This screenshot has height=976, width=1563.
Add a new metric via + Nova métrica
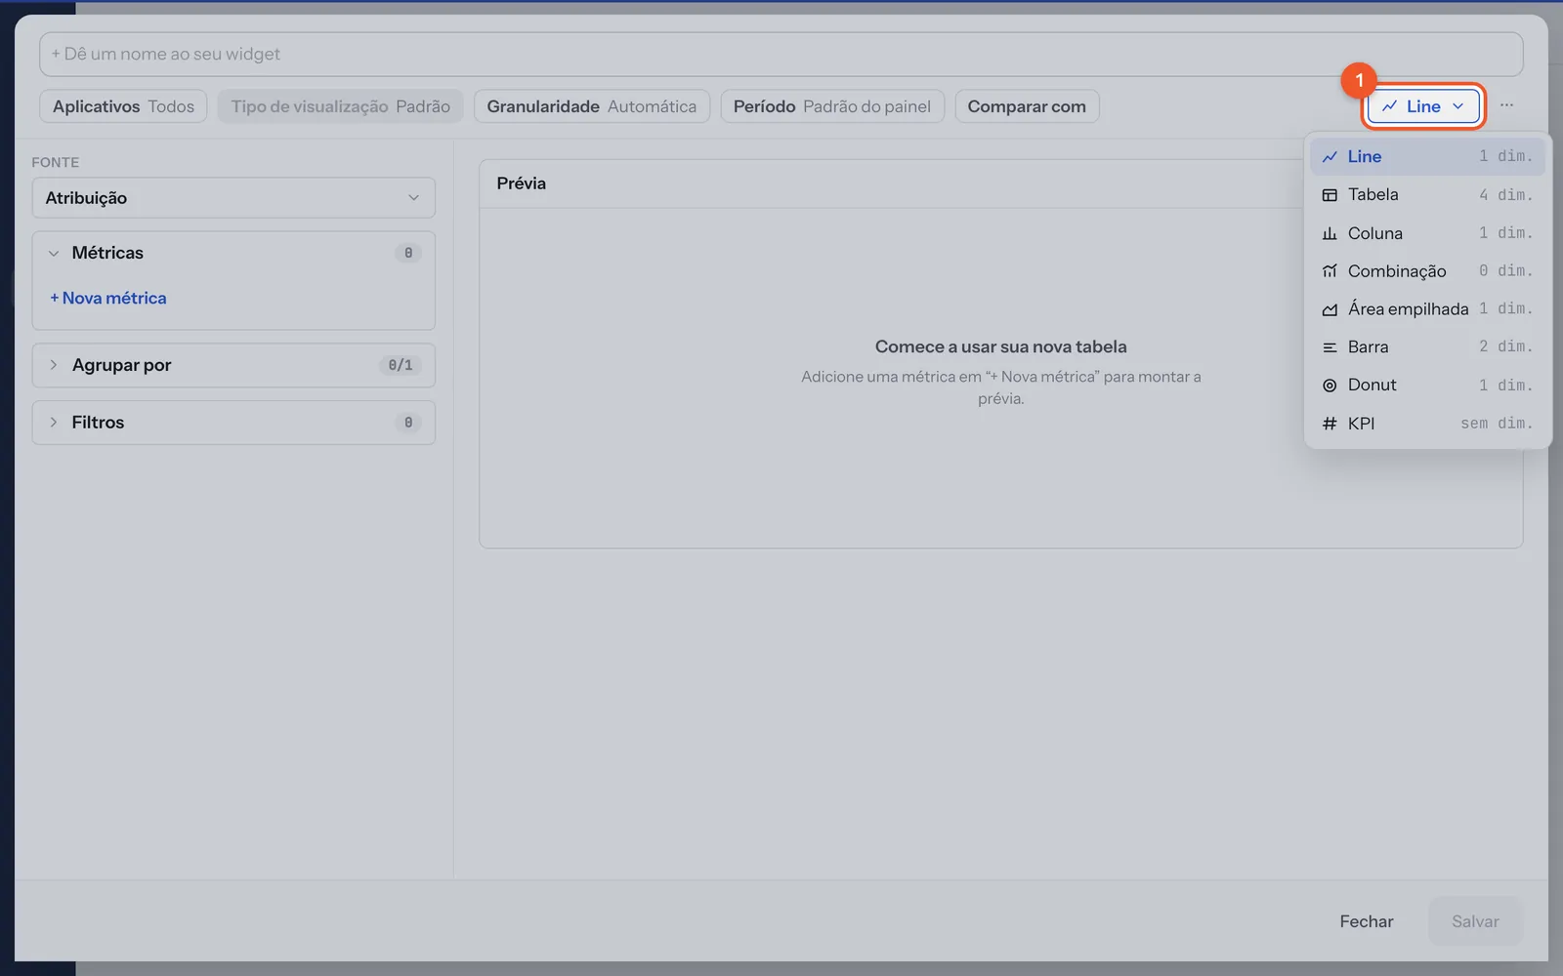(108, 298)
